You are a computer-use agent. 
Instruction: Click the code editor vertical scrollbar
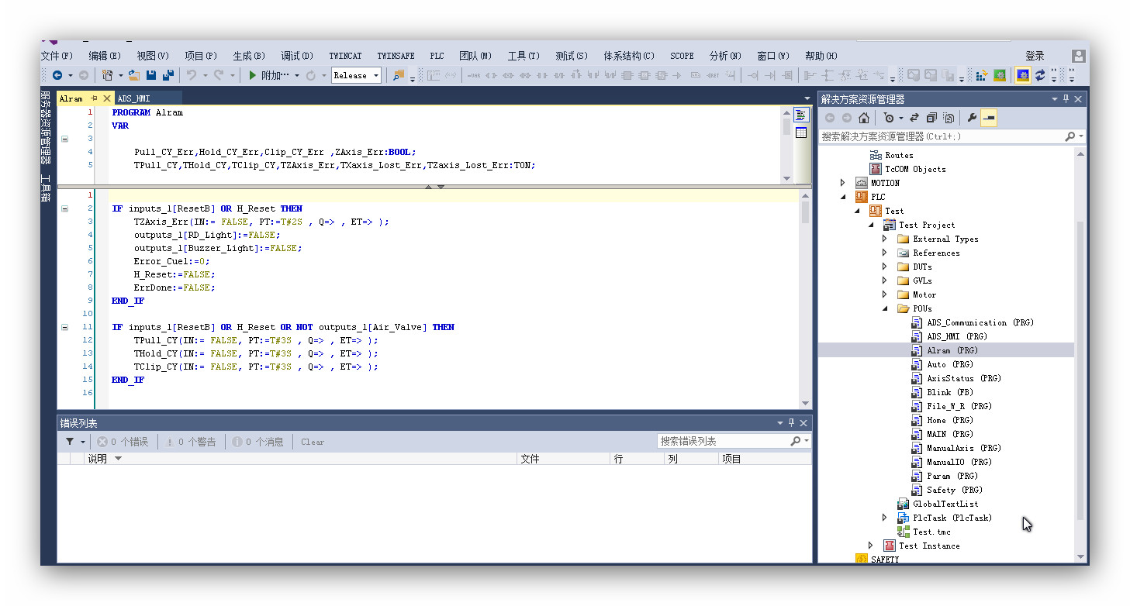coord(805,310)
